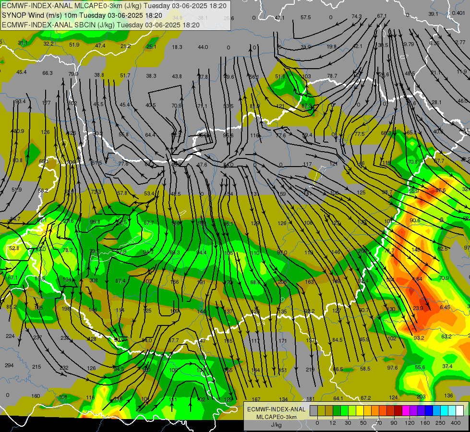Screen dimensions: 470x432
Task: Click the '37.4' grid value
Action: pos(447,366)
